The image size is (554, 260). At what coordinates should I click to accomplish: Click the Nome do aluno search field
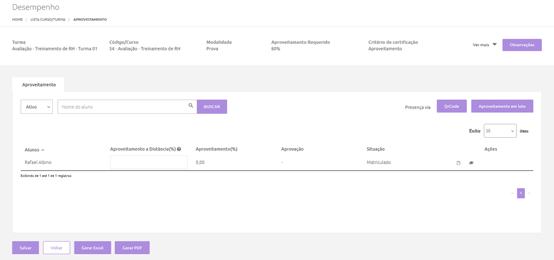coord(122,107)
